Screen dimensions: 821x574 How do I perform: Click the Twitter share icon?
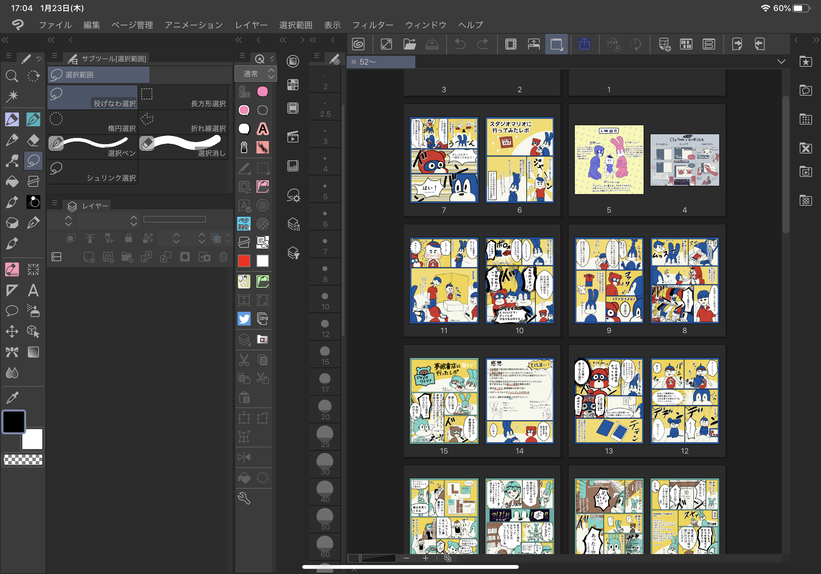244,319
